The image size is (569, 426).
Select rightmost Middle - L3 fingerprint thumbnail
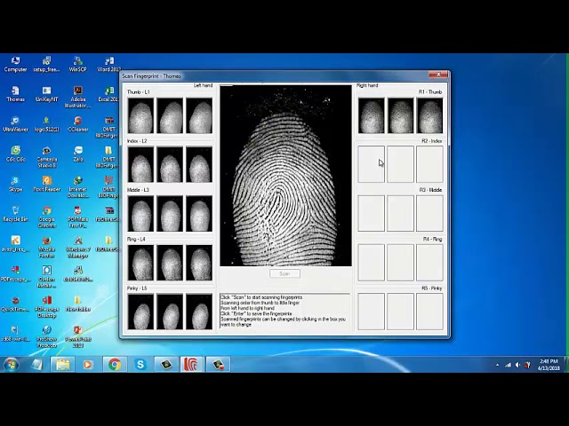199,213
